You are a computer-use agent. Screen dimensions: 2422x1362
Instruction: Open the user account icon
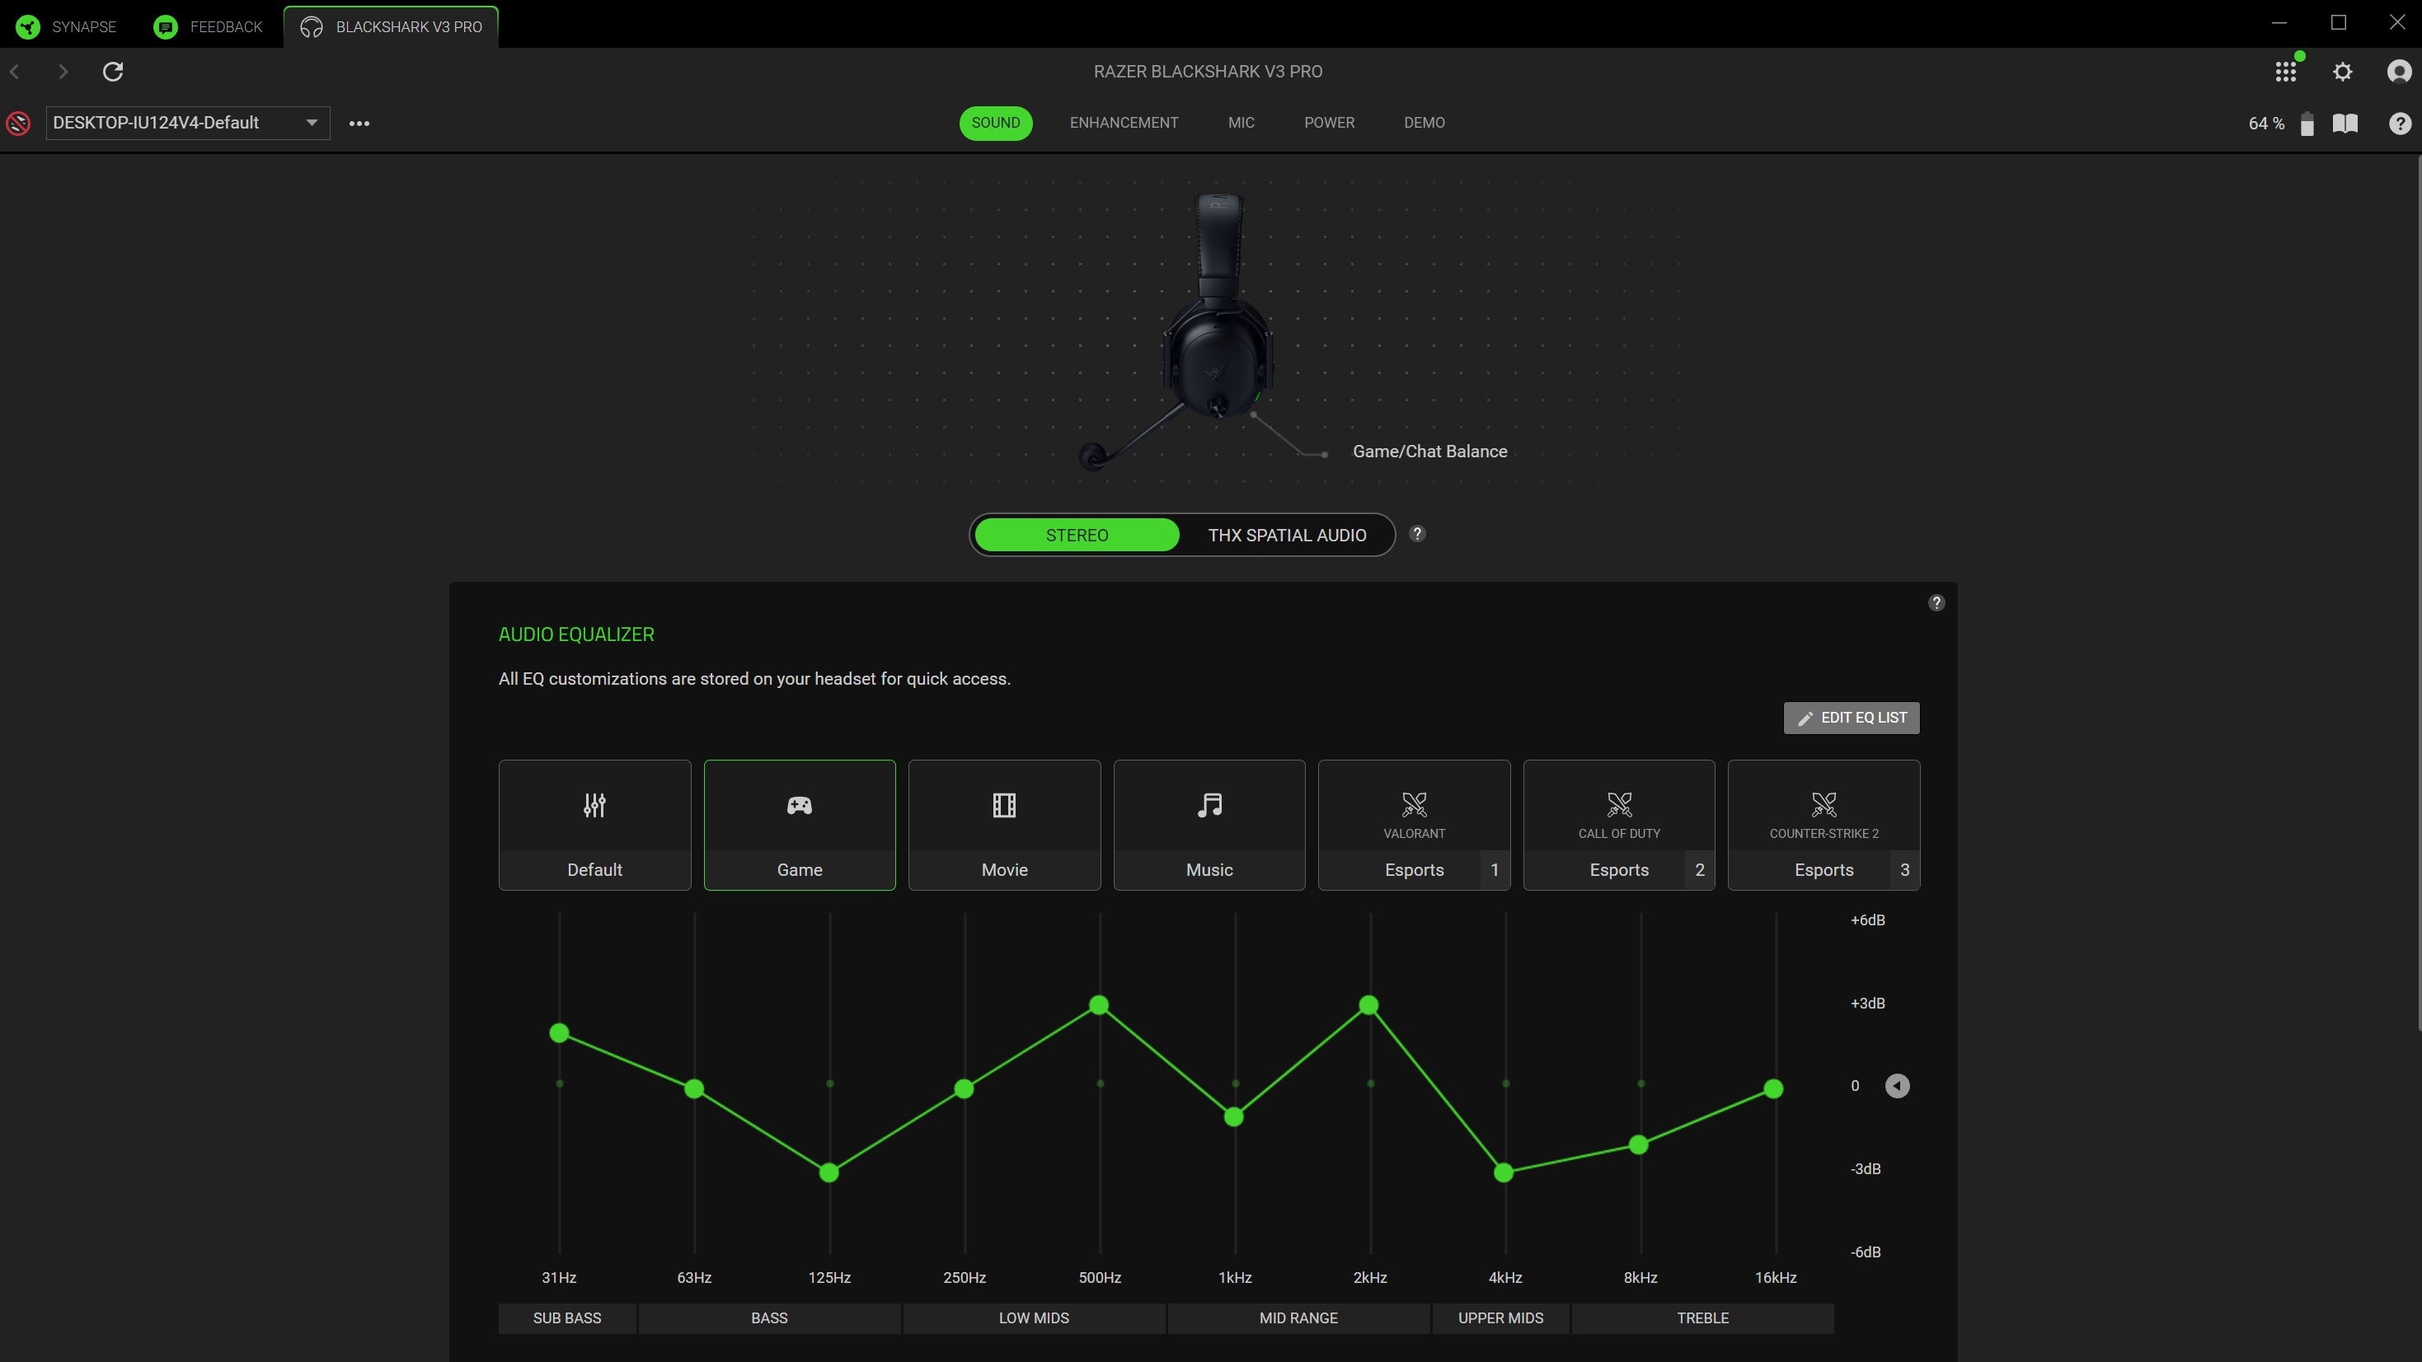tap(2400, 72)
